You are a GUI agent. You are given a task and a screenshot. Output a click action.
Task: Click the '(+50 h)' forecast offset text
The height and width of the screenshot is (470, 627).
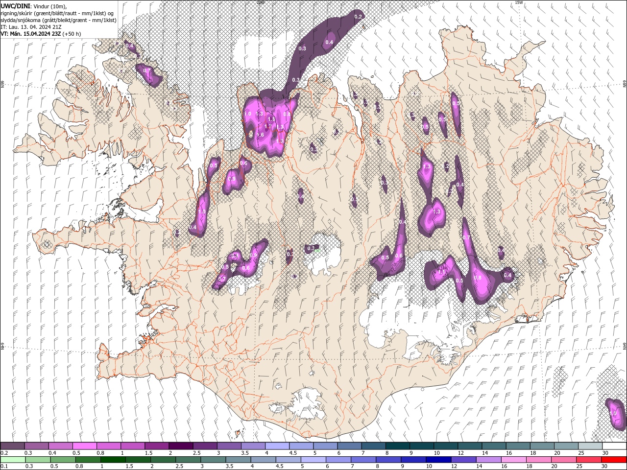72,34
